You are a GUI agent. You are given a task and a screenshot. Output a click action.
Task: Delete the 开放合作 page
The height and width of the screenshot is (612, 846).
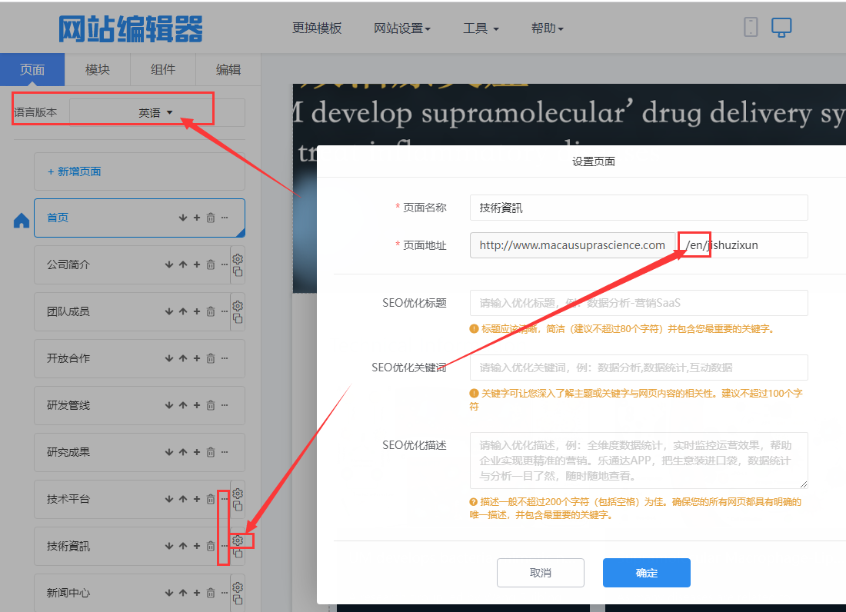point(211,358)
